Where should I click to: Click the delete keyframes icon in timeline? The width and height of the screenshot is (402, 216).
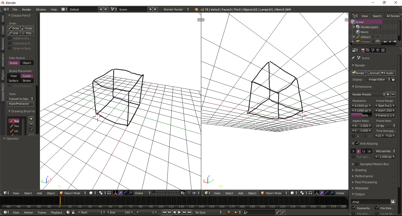283,212
